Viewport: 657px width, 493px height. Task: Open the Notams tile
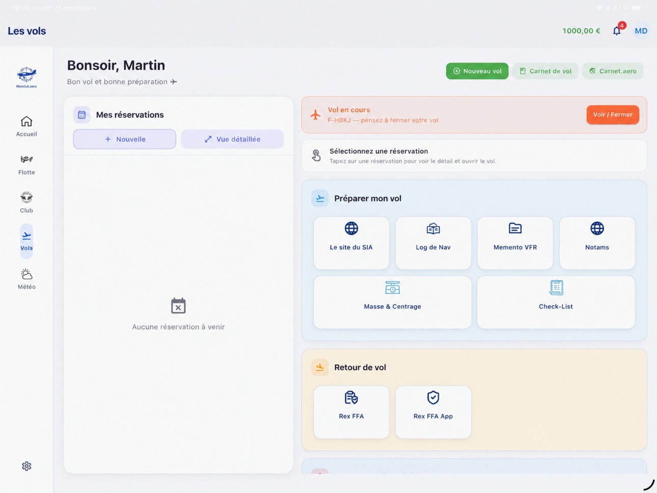tap(597, 243)
